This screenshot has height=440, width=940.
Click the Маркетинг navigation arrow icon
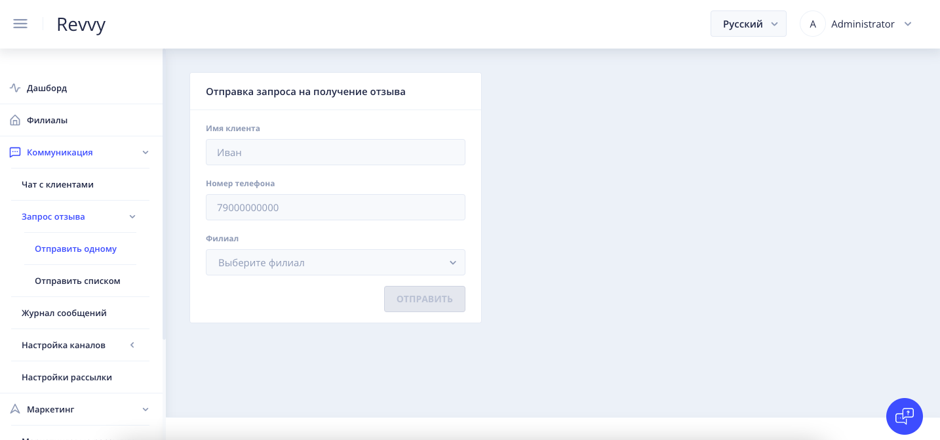tap(15, 409)
